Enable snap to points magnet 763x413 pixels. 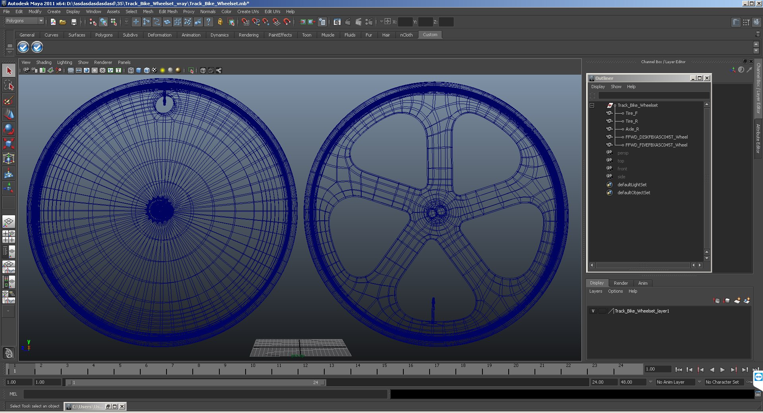266,22
